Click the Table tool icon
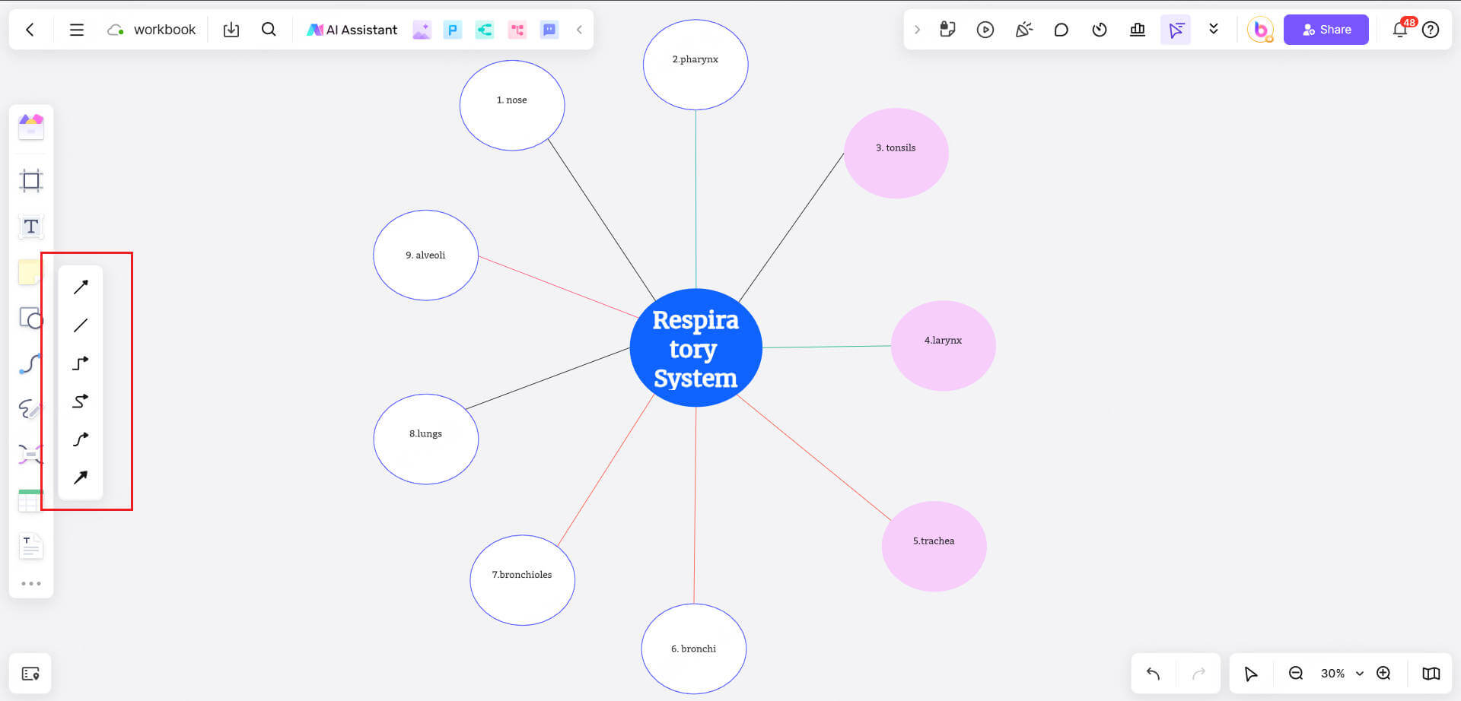Screen dimensions: 1461x701 pos(30,500)
